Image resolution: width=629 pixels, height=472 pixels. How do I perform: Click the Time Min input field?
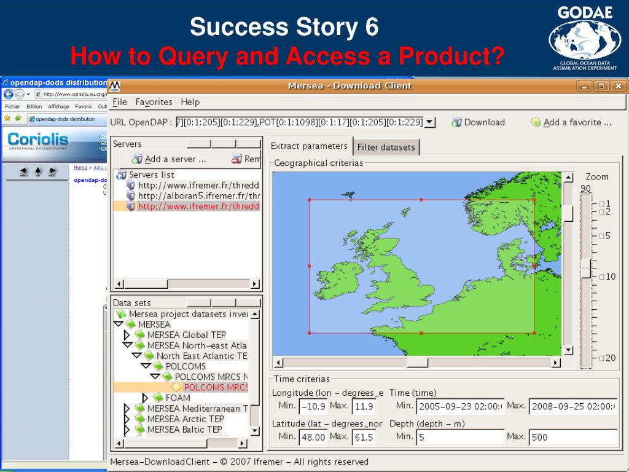459,406
